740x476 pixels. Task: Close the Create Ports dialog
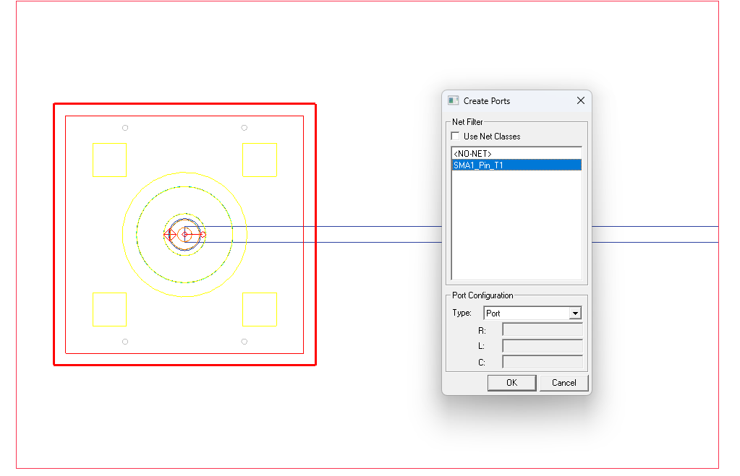click(580, 101)
